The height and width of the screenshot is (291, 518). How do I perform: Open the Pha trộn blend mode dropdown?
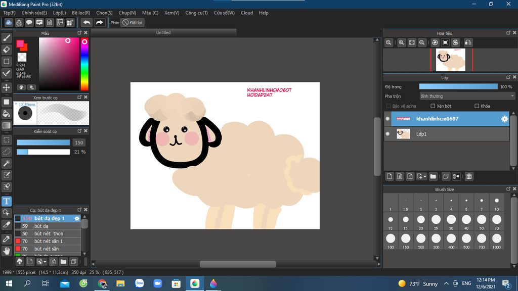[467, 96]
